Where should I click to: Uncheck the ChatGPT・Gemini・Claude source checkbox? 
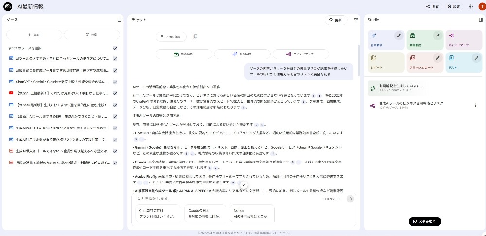(115, 82)
